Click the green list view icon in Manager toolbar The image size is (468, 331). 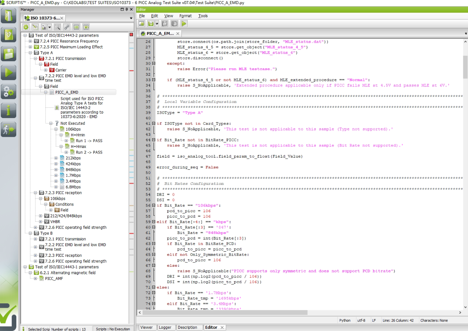[x=76, y=27]
